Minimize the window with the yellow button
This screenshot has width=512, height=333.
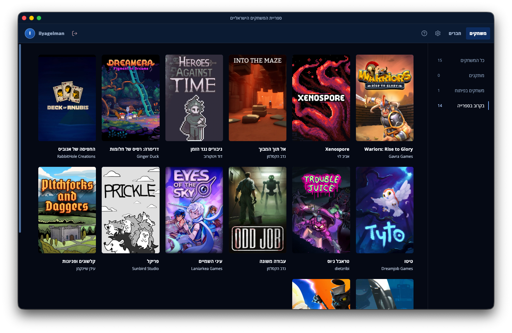tap(32, 18)
